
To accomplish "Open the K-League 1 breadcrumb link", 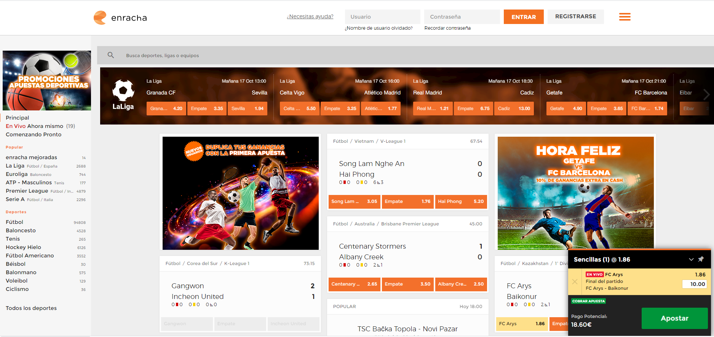I will (237, 264).
